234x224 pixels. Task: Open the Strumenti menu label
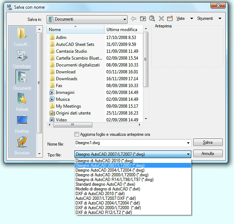(205, 18)
